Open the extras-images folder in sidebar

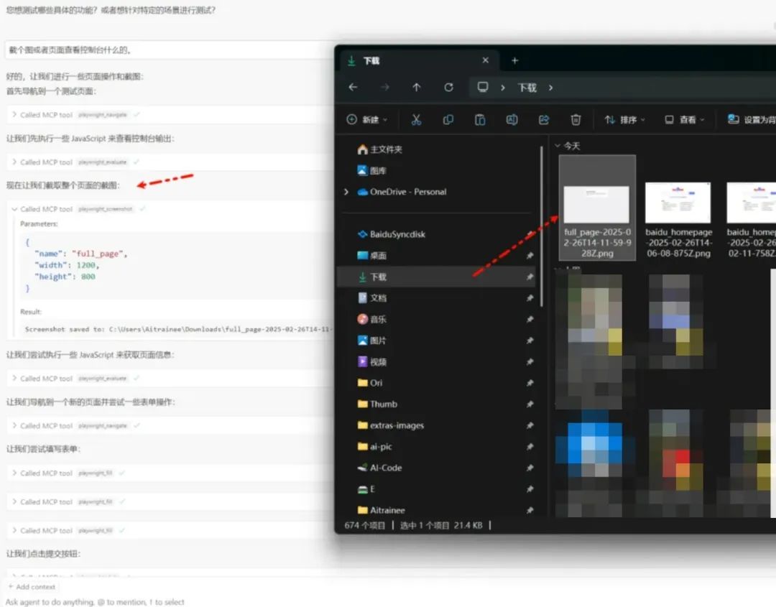[x=390, y=425]
